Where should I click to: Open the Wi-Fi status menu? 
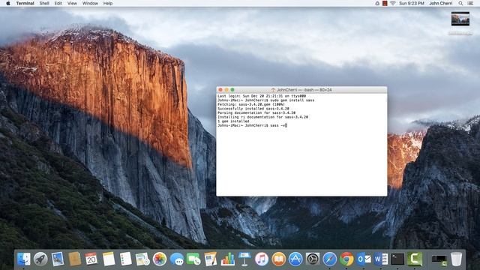(x=393, y=3)
